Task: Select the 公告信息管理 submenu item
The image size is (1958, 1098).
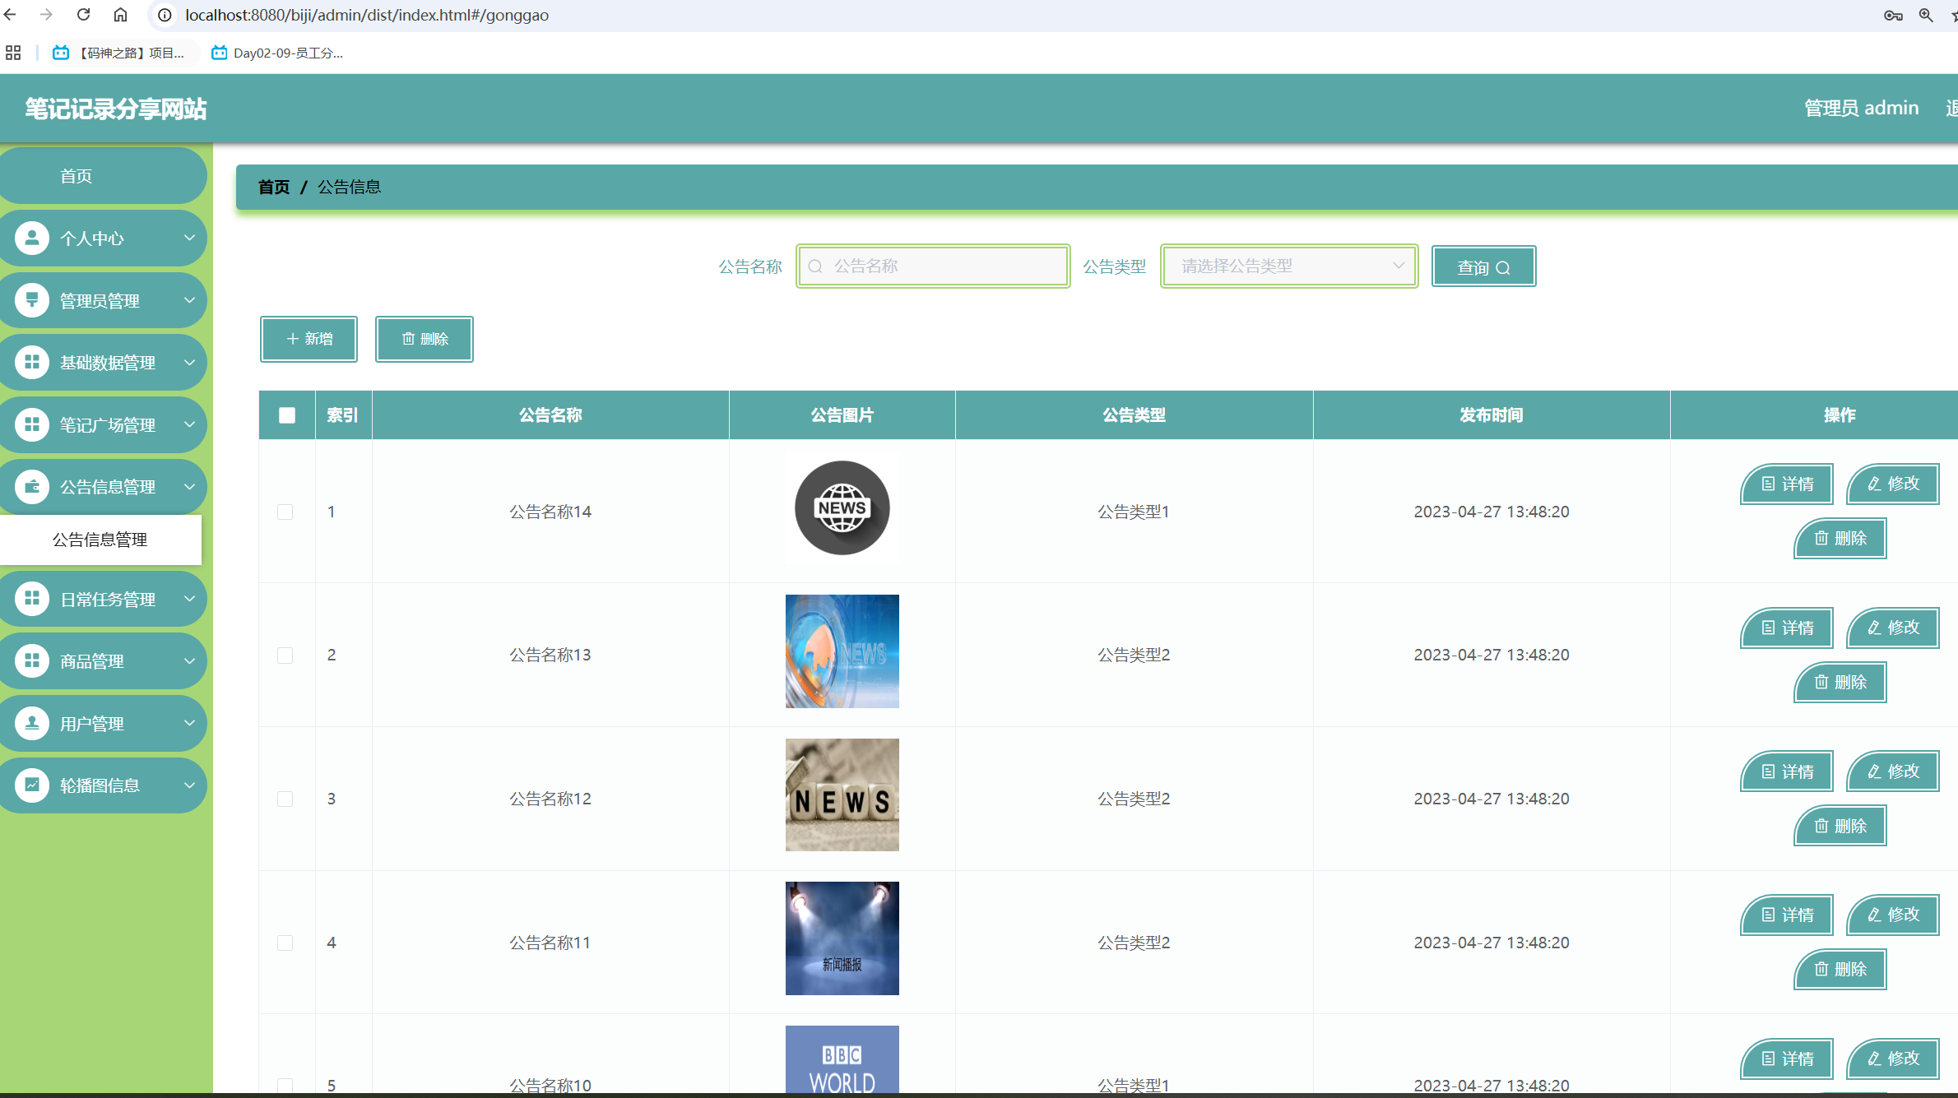Action: (100, 540)
